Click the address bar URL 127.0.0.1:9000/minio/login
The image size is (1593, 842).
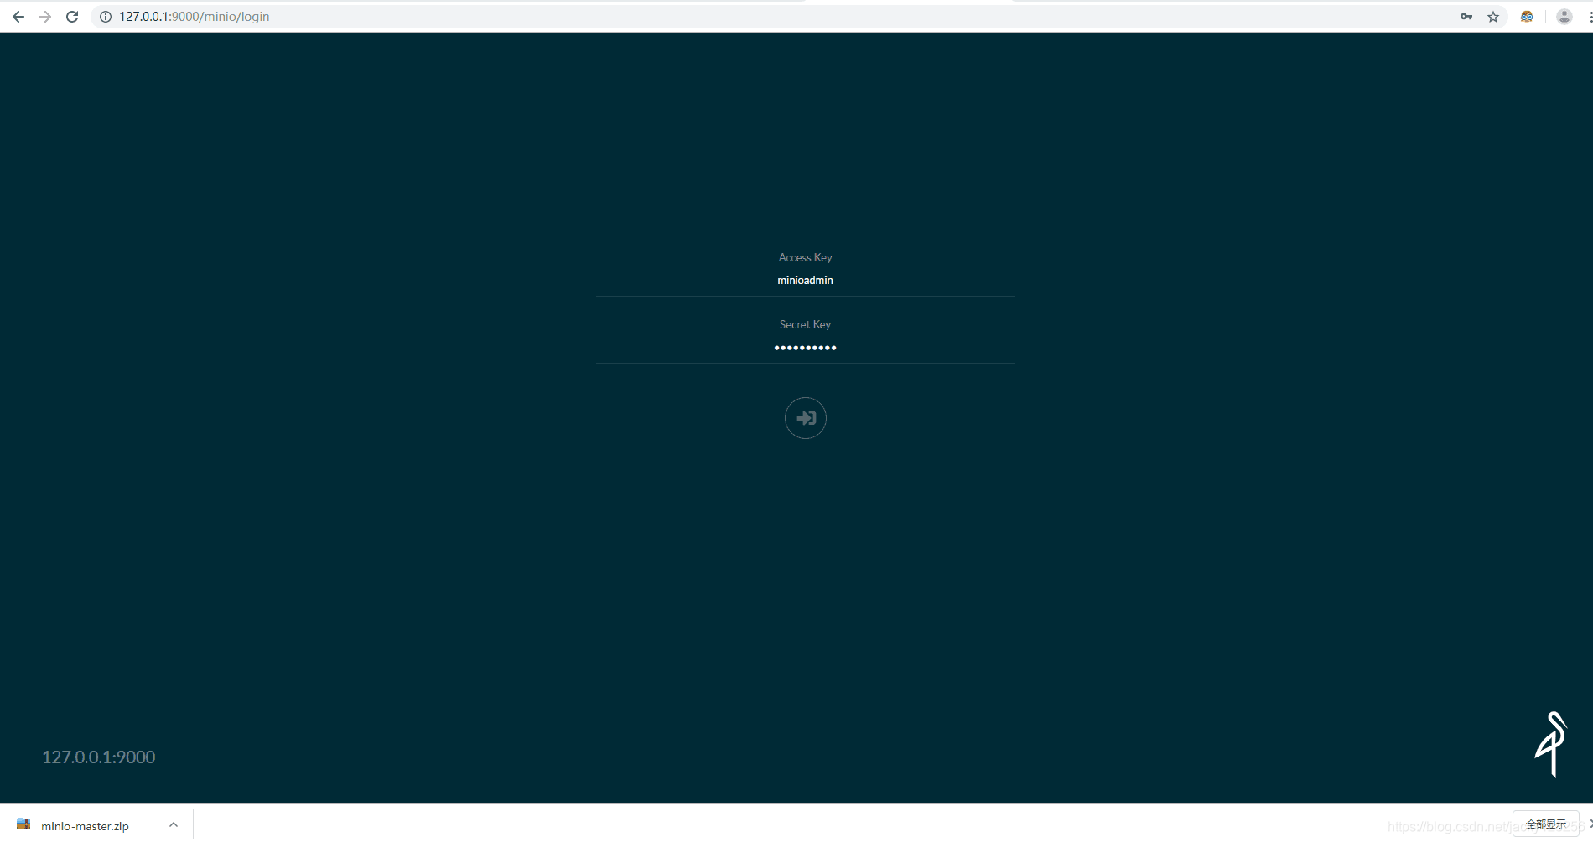point(195,17)
